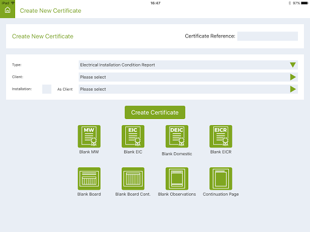Open the Installation selection arrow
This screenshot has width=310, height=232.
[x=293, y=89]
